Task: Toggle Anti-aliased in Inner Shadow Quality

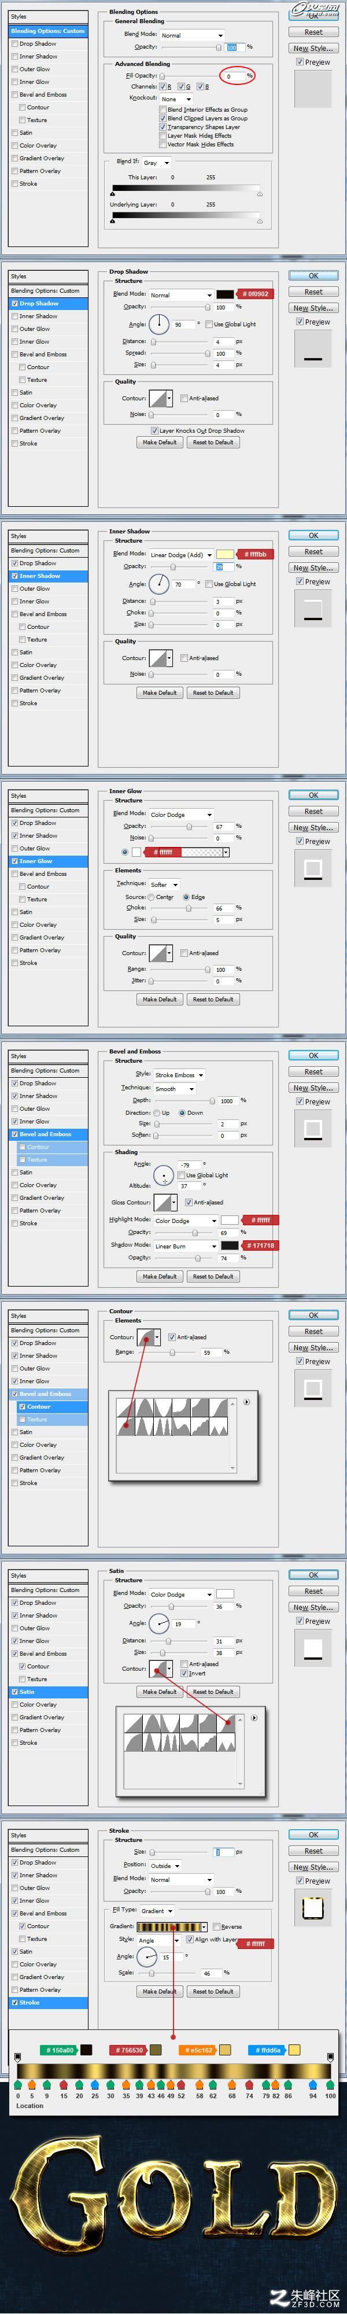Action: click(x=183, y=658)
